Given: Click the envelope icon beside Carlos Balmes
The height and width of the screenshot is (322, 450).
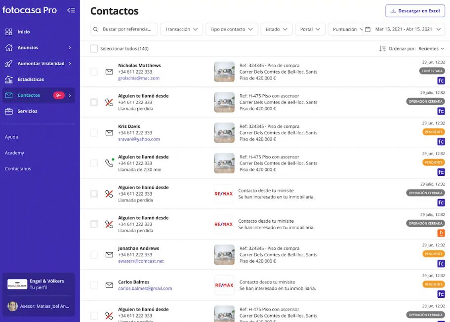Looking at the screenshot, I should 109,285.
